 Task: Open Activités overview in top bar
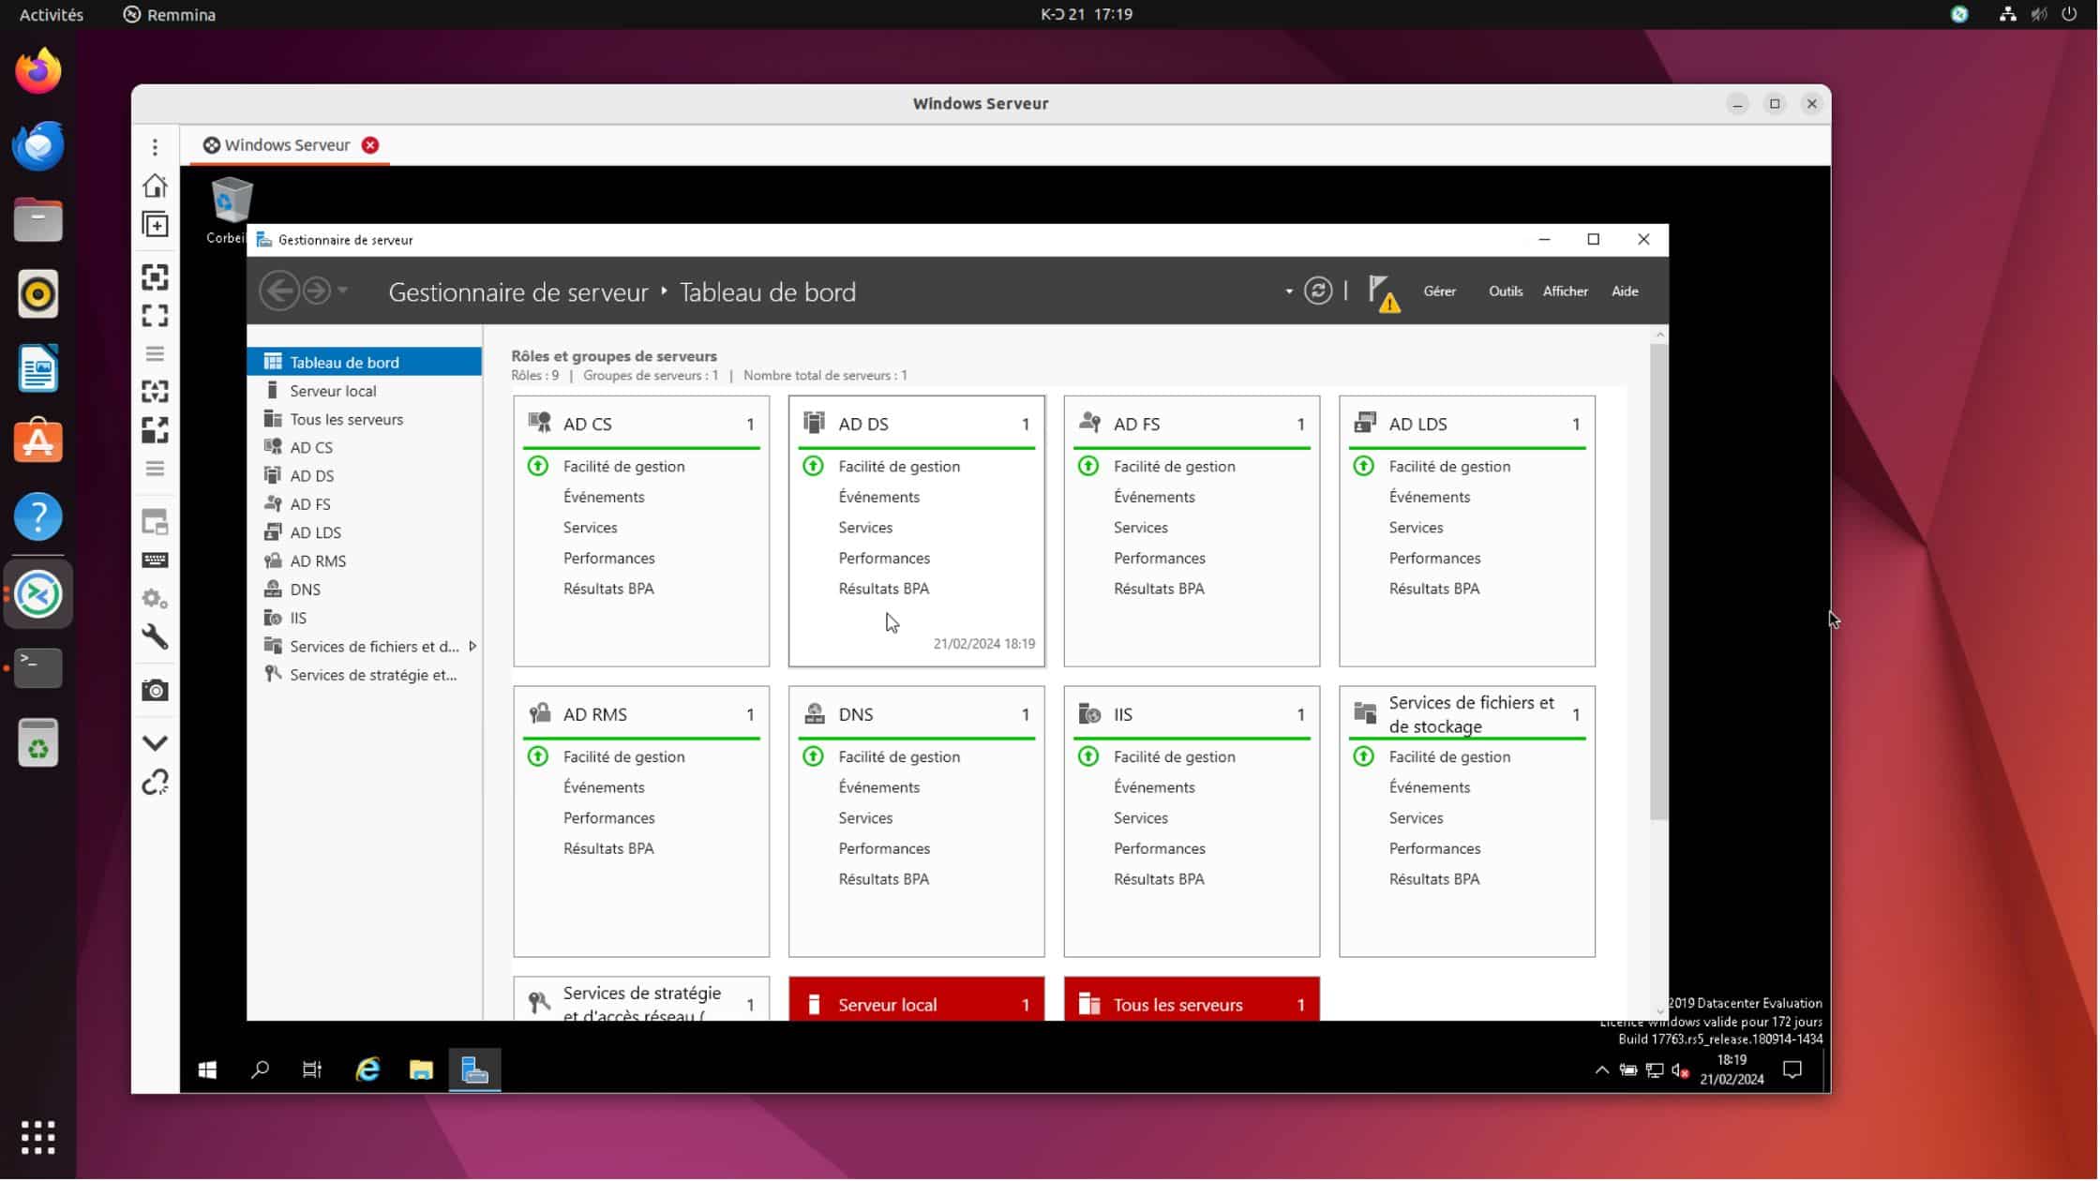52,14
